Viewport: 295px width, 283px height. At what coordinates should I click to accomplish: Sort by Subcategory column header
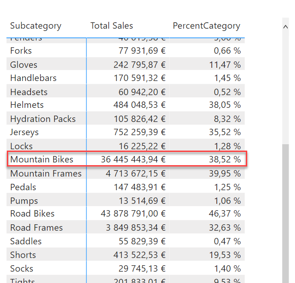click(x=36, y=26)
